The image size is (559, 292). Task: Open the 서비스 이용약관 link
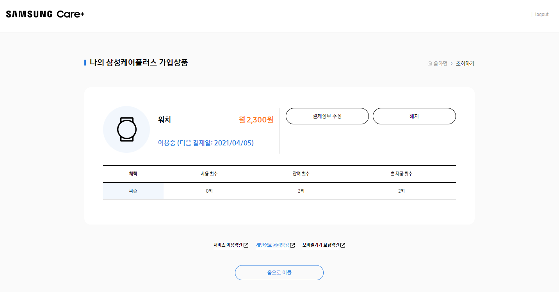228,245
